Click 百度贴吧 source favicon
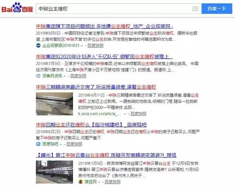 pos(38,144)
